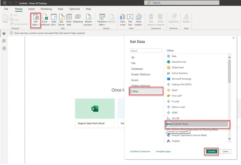Click the Copy command
This screenshot has width=241, height=165.
14,19
